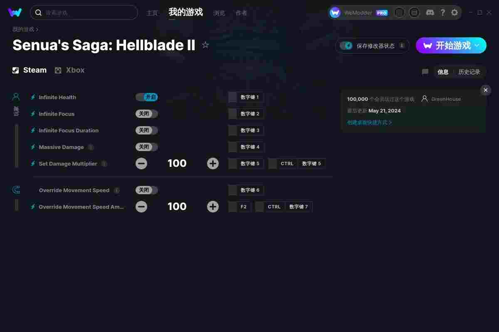Click the F2 hotkey button

(240, 207)
